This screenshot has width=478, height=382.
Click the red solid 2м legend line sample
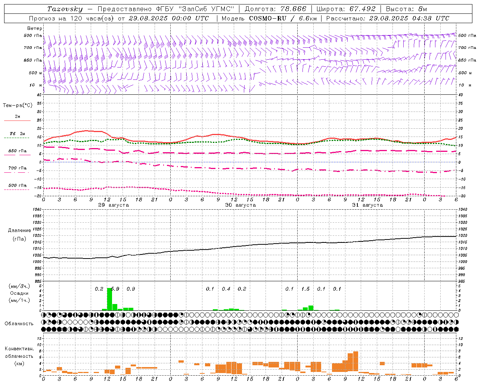pos(17,121)
